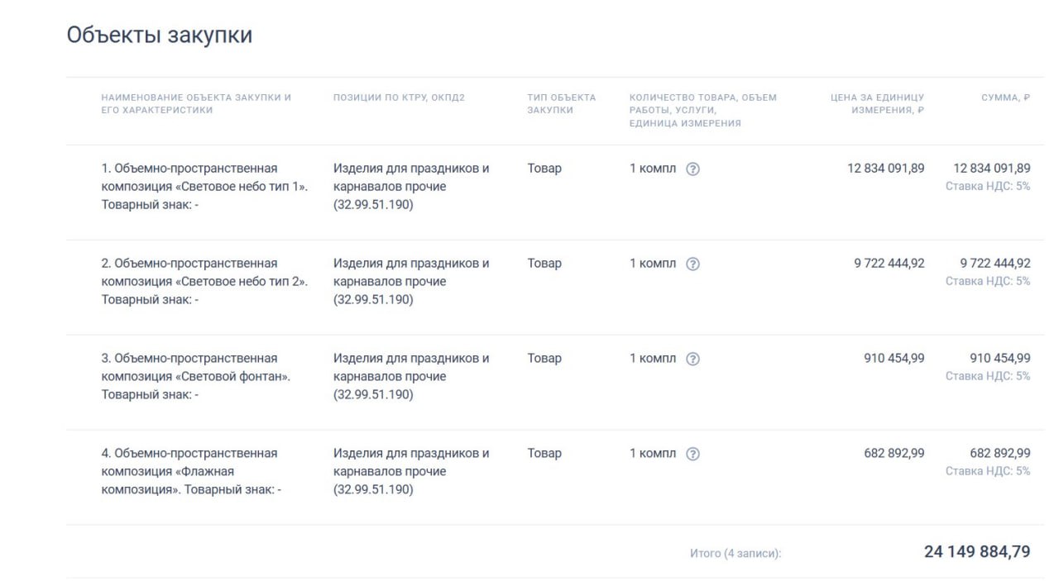Viewport: 1059px width, 581px height.
Task: Click the Наименование объекта закупки header
Action: (196, 103)
